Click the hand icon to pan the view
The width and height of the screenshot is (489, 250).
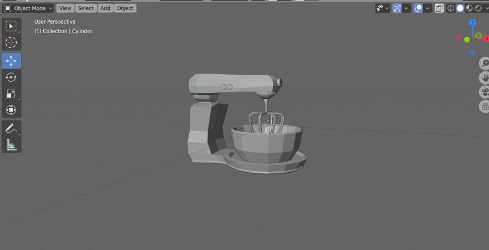(x=485, y=78)
